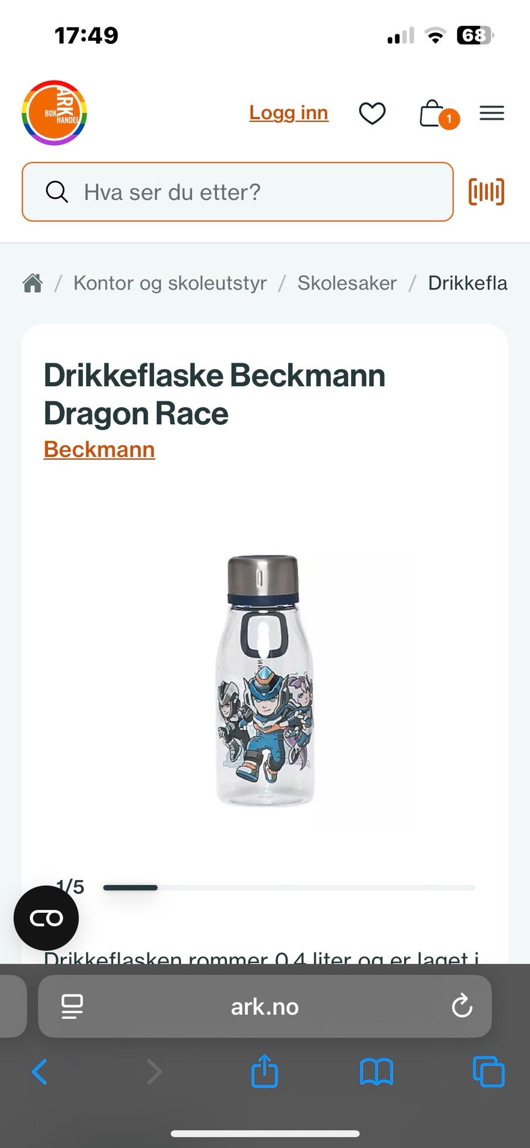The image size is (530, 1148).
Task: Tap the Dragon Race bottle image
Action: point(264,681)
